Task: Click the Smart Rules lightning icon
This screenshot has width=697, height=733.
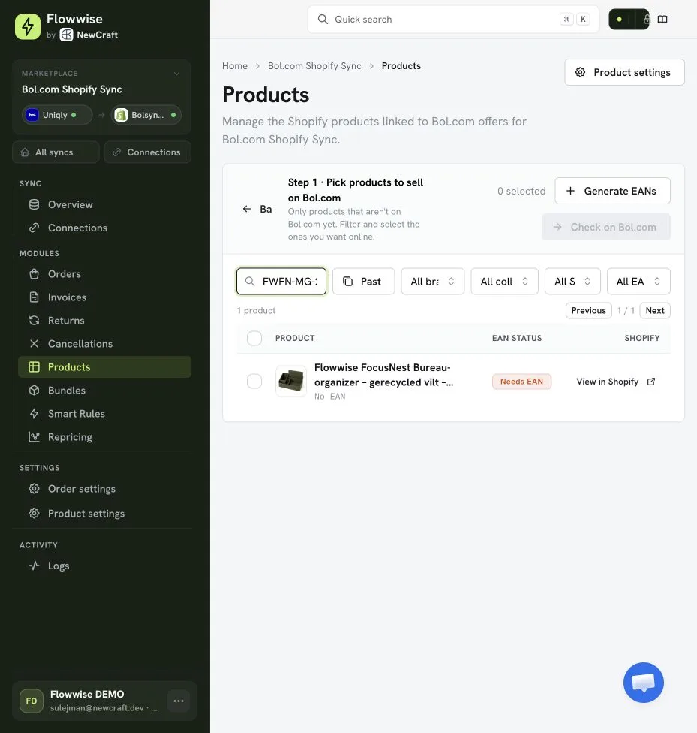Action: [x=34, y=414]
